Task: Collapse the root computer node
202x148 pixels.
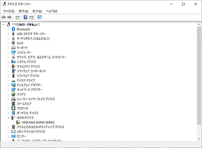Action: 4,25
